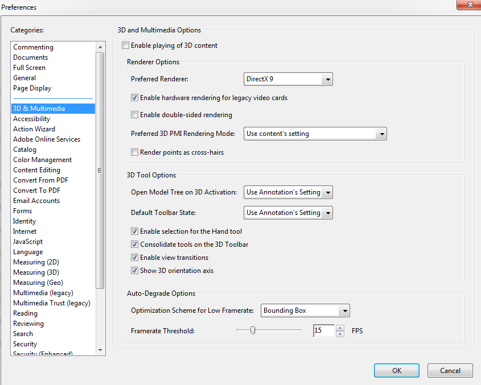Open the Preferred 3D PMI Rendering Mode dropdown
481x385 pixels.
382,134
